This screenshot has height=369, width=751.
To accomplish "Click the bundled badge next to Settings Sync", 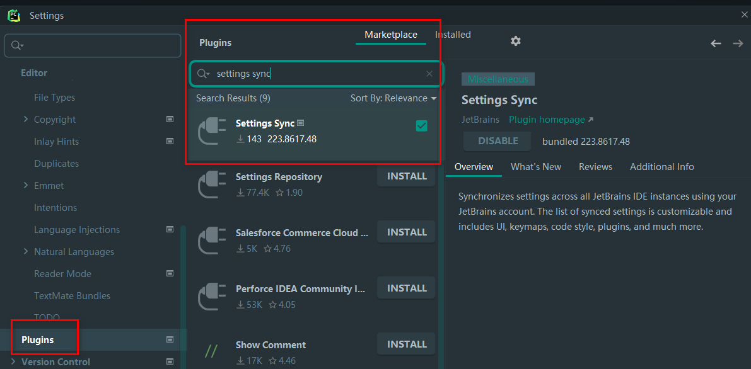I will pyautogui.click(x=300, y=123).
